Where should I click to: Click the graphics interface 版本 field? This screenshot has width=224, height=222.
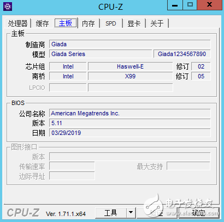pos(129,157)
